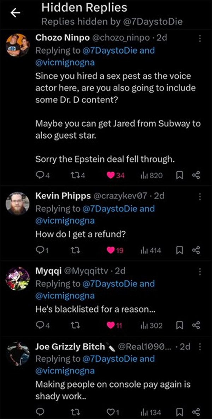Reply to Chozo Ninpo's tweet
The image size is (212, 419).
pos(40,175)
